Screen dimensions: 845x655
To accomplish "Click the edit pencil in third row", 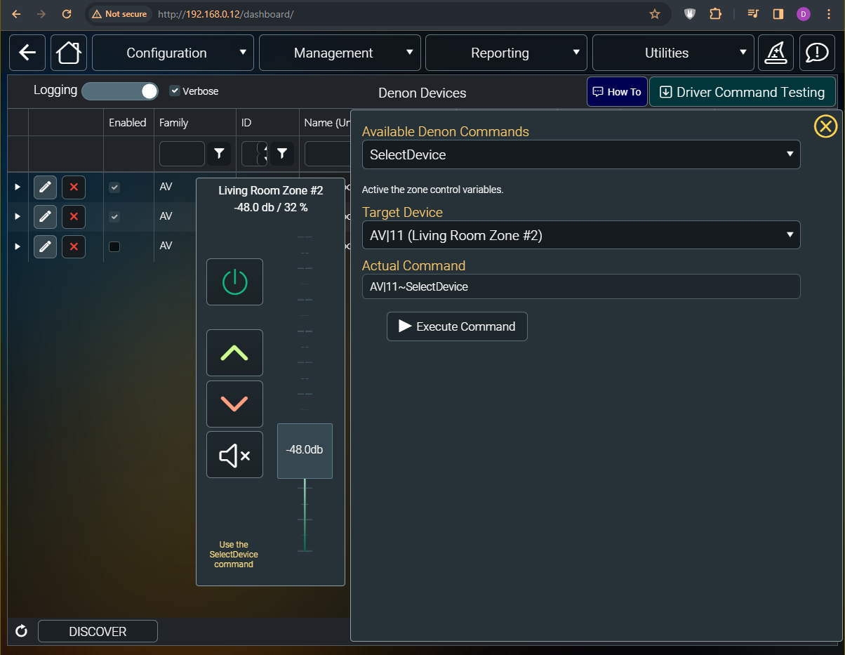I will click(x=45, y=246).
